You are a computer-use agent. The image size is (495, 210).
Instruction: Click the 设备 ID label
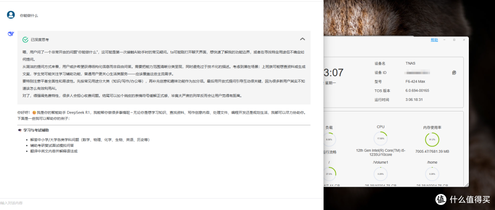pyautogui.click(x=380, y=72)
